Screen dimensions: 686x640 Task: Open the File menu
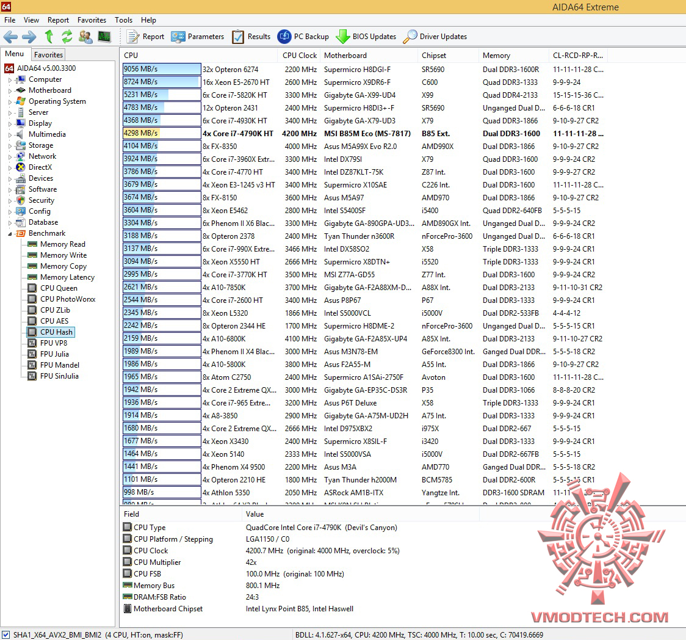[x=10, y=20]
